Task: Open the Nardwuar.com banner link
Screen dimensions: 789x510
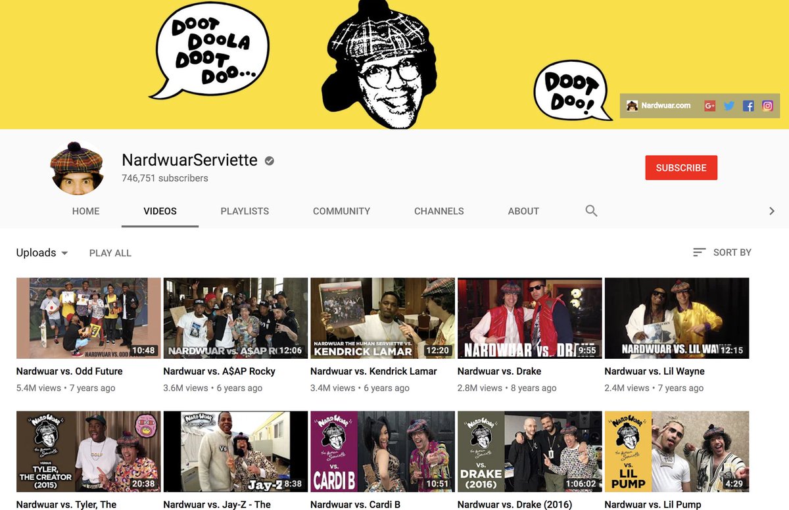Action: tap(659, 105)
